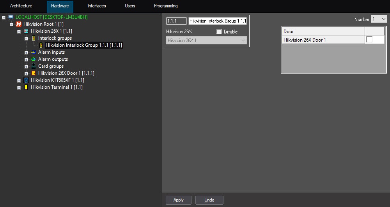Click the LOCALHOST computer icon

[11, 17]
